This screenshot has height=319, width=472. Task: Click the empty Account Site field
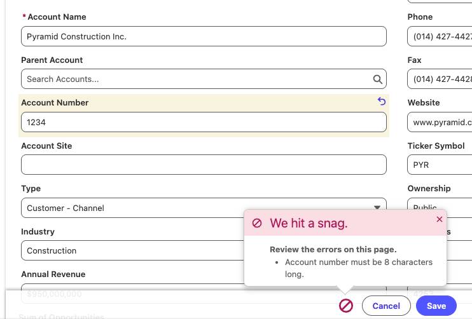point(204,165)
